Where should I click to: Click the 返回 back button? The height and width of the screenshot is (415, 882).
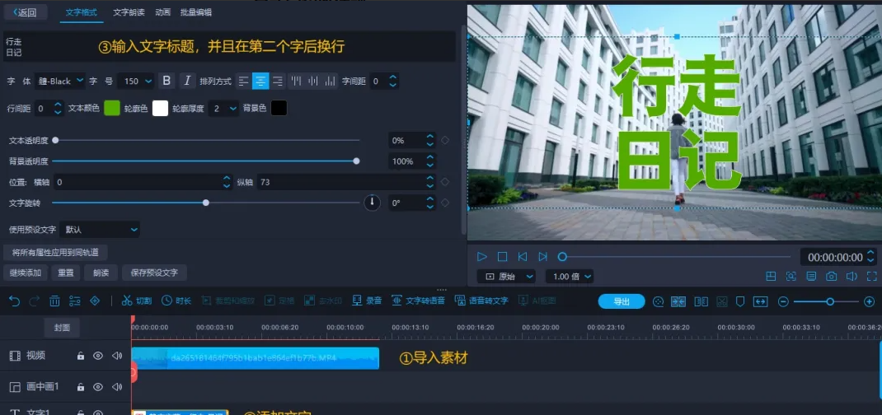26,12
